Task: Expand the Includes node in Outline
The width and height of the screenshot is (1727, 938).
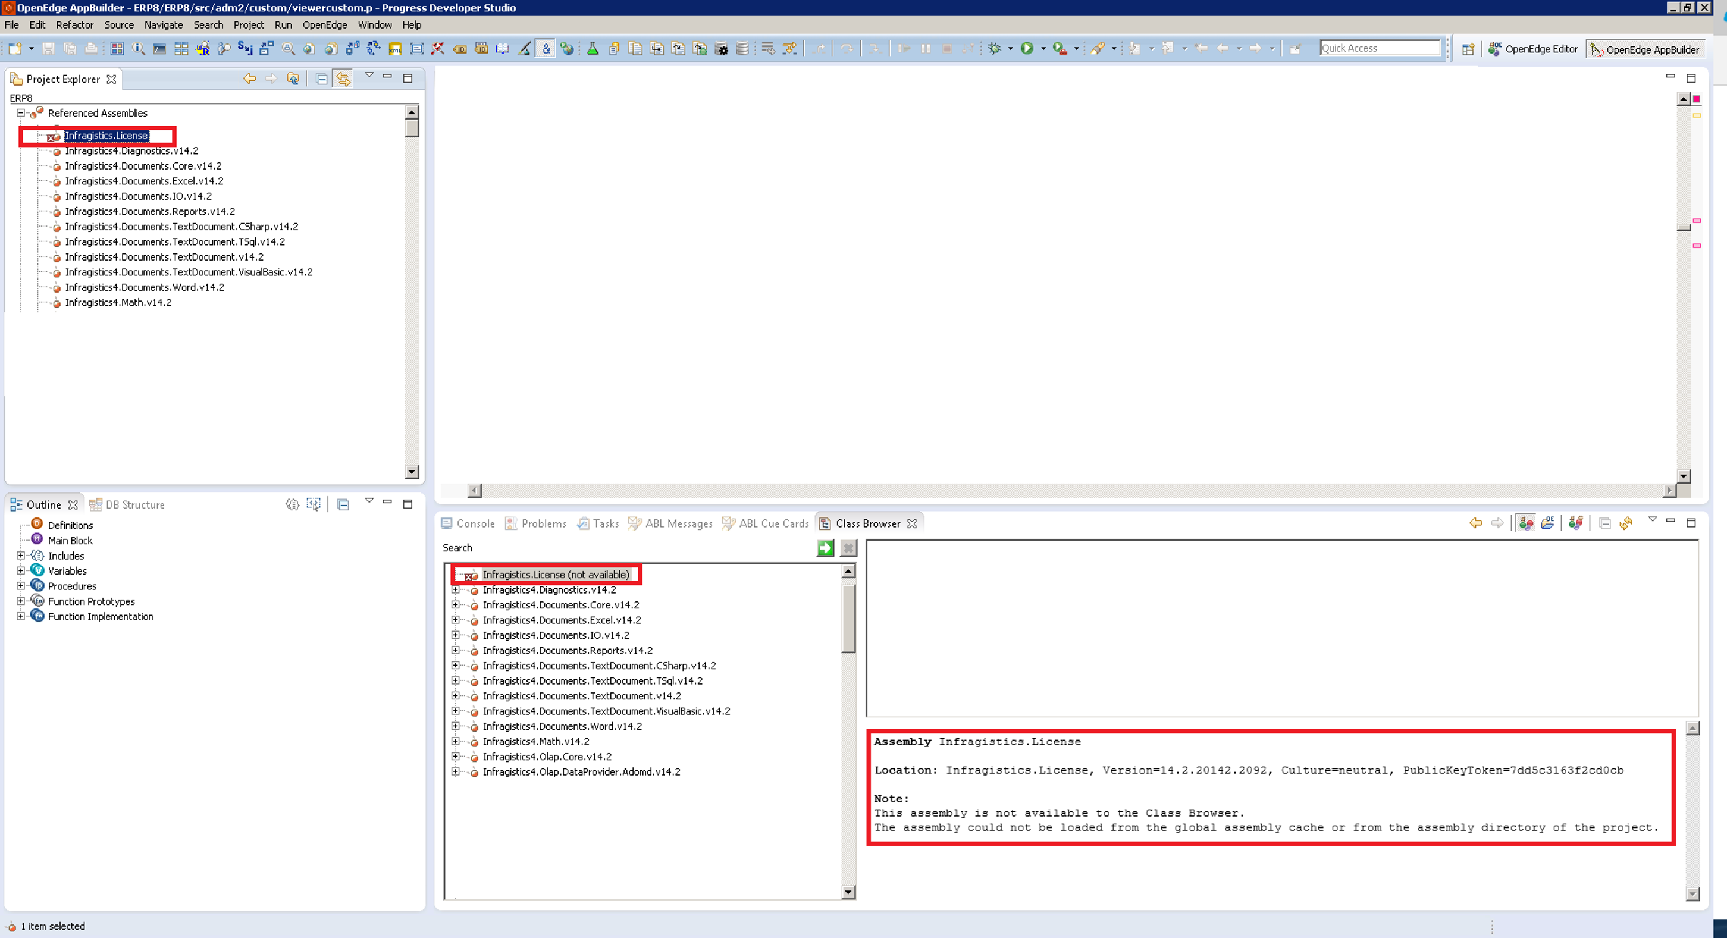Action: [x=21, y=555]
